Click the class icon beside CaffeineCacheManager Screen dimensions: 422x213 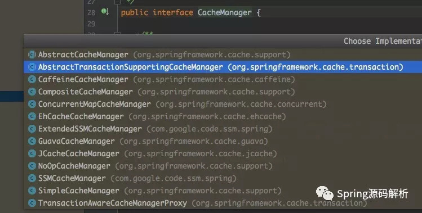click(32, 79)
